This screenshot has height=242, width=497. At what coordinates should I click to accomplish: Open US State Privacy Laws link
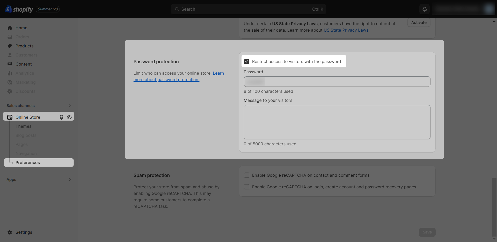(346, 30)
